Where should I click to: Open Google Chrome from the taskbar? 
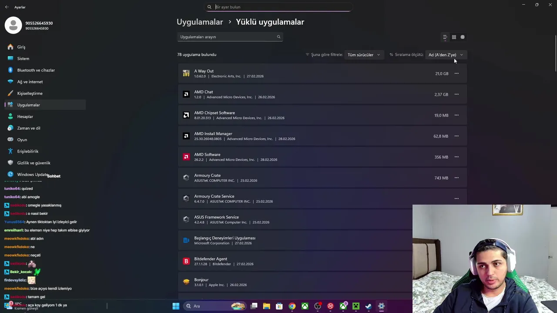click(x=292, y=306)
